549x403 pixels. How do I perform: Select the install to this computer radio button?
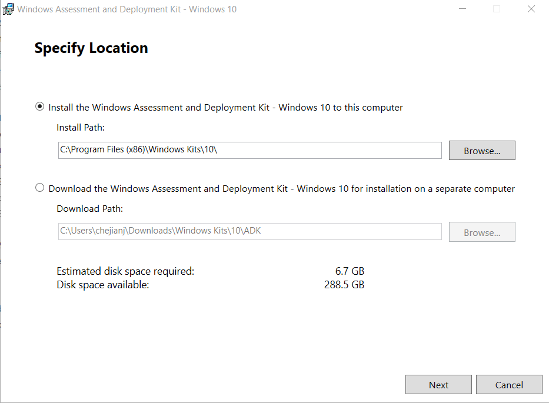tap(39, 107)
